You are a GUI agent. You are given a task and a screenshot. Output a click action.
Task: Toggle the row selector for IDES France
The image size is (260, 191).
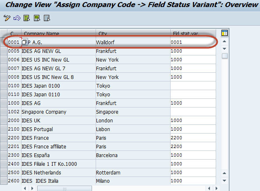tap(4, 138)
